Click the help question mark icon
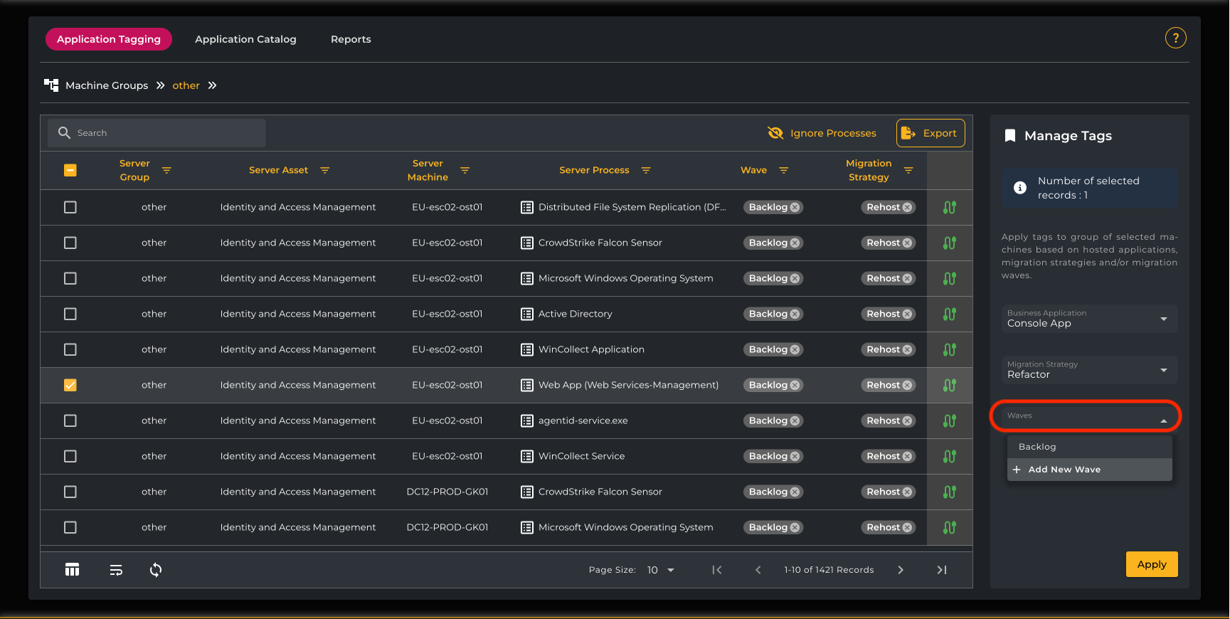Viewport: 1230px width, 619px height. (x=1175, y=38)
